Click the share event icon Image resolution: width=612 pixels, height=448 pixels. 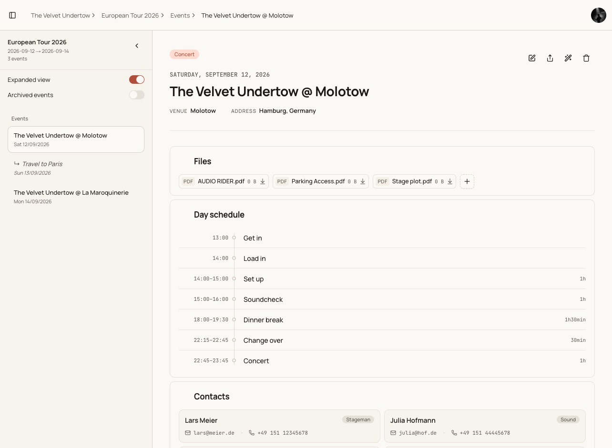(x=550, y=58)
